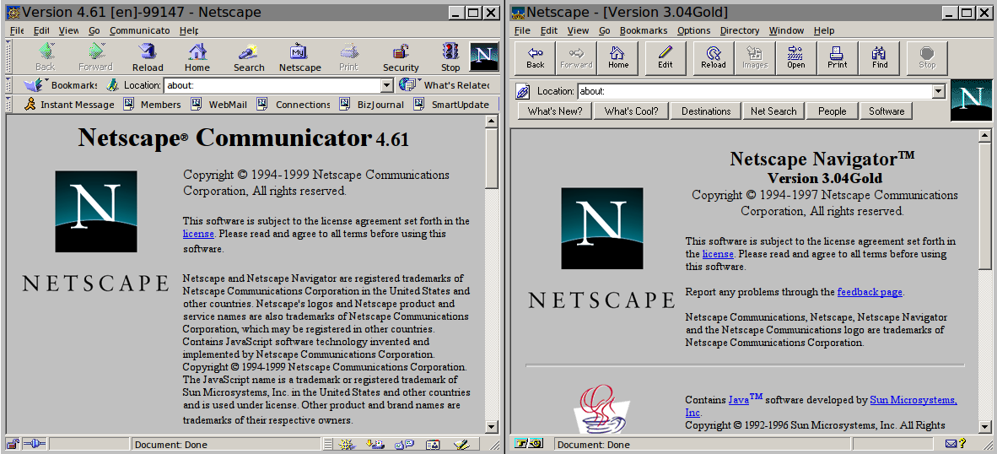Screen dimensions: 997x454
Task: Click the link icon beside Navigator 3.04Gold Location
Action: [x=523, y=92]
